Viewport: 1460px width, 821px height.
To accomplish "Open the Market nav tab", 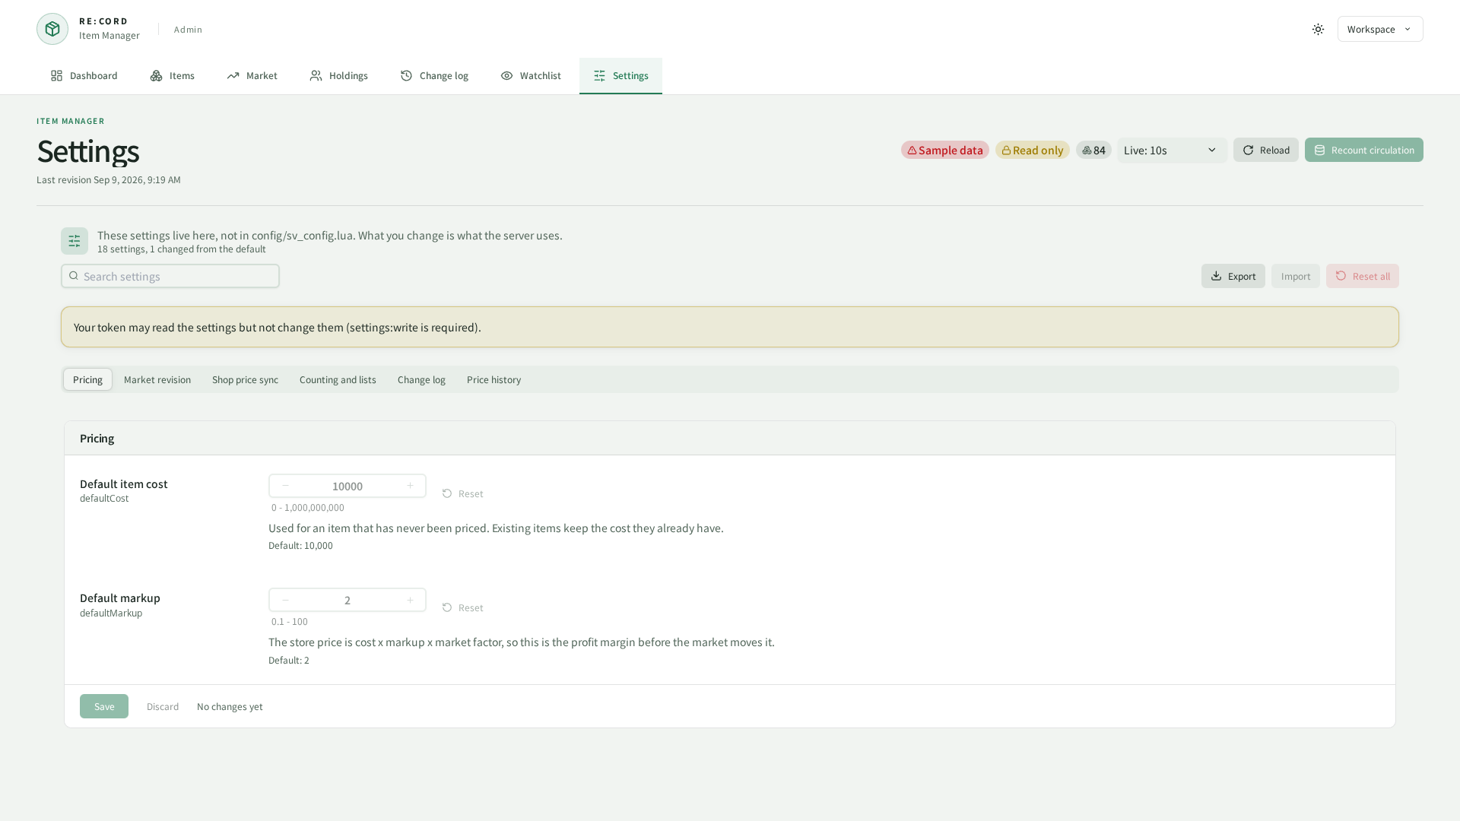I will pos(252,75).
